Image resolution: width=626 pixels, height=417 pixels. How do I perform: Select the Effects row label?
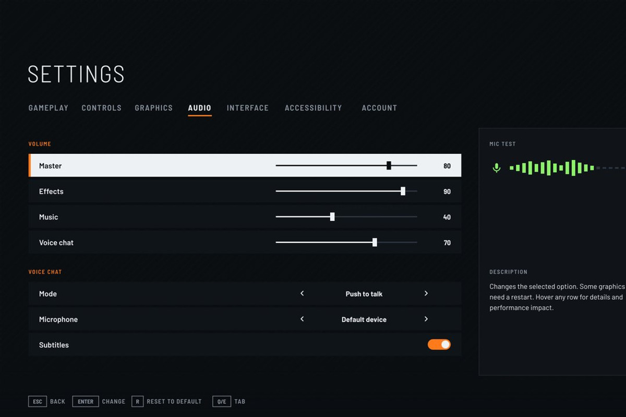pos(51,191)
